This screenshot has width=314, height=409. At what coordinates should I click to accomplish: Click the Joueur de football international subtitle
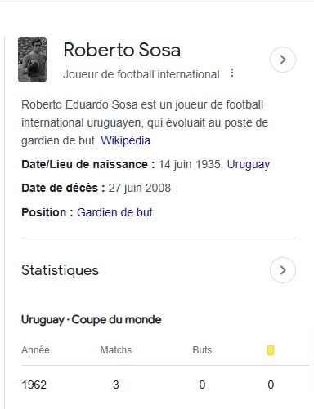tap(141, 74)
